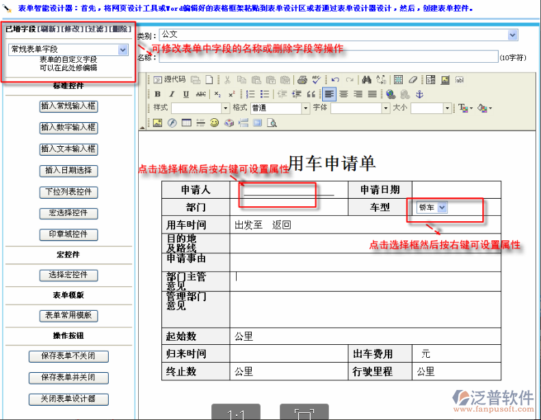Viewport: 541px width, 420px height.
Task: Click the 保存表单并关闭 button
Action: pos(68,378)
